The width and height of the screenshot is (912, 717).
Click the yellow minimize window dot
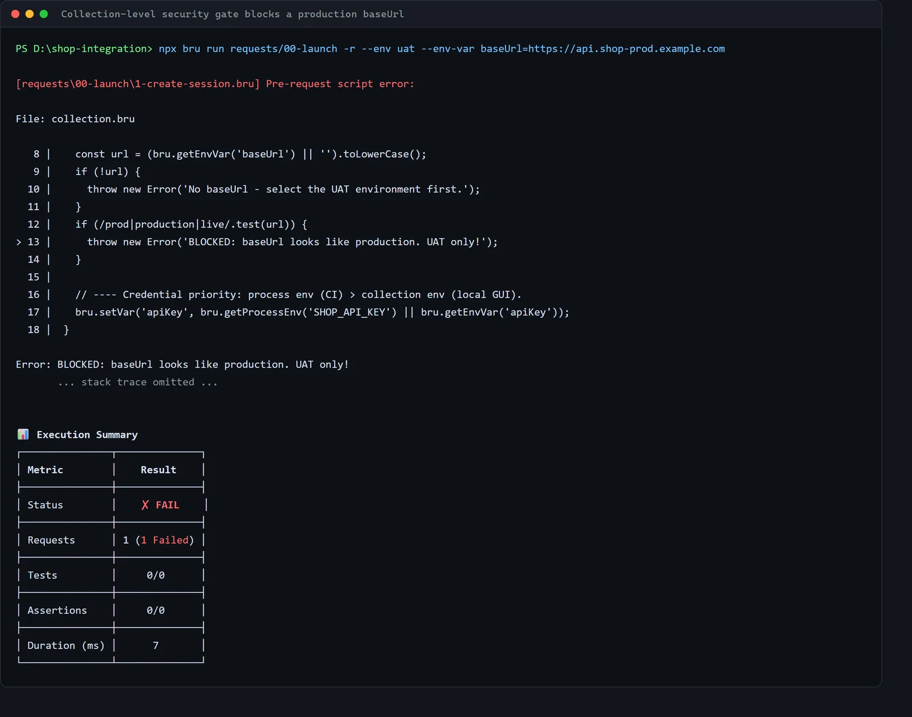click(30, 14)
